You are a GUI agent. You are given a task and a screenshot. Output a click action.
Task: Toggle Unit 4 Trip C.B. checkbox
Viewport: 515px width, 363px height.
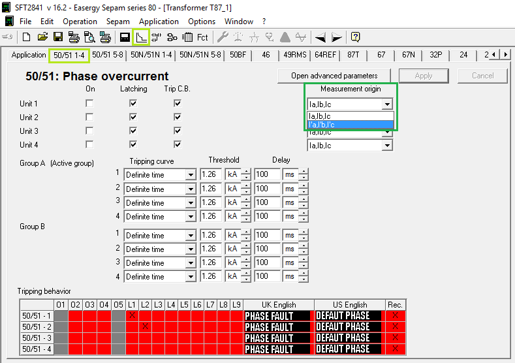[x=178, y=144]
